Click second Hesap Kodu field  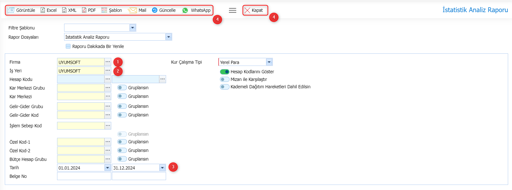coord(136,79)
